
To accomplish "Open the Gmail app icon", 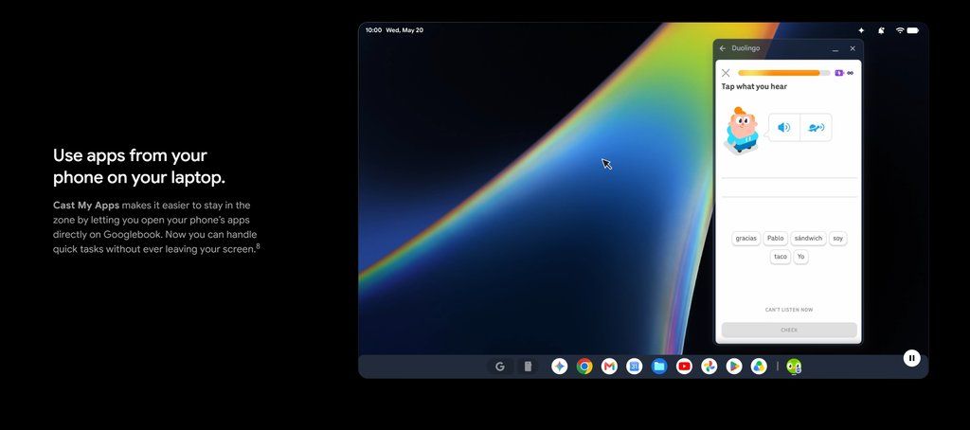I will 609,367.
